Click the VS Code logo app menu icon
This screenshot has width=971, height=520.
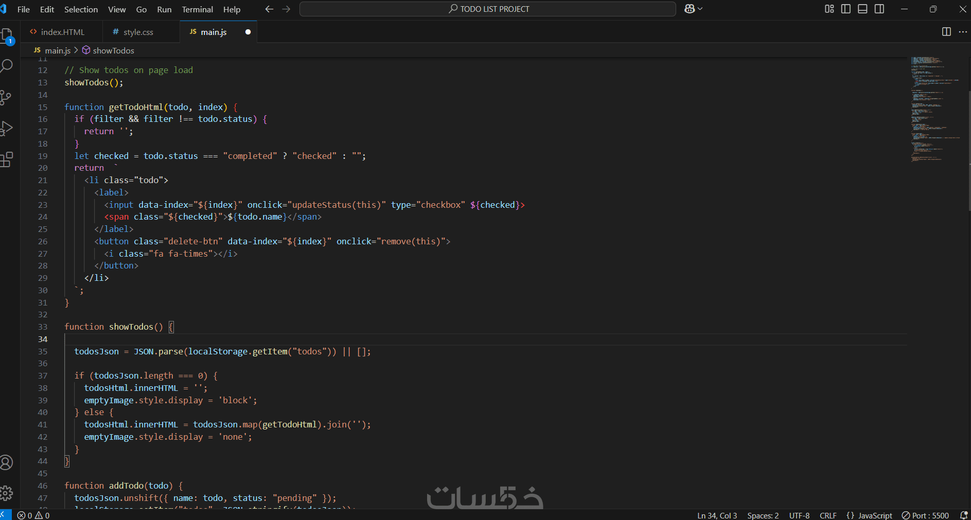click(3, 9)
